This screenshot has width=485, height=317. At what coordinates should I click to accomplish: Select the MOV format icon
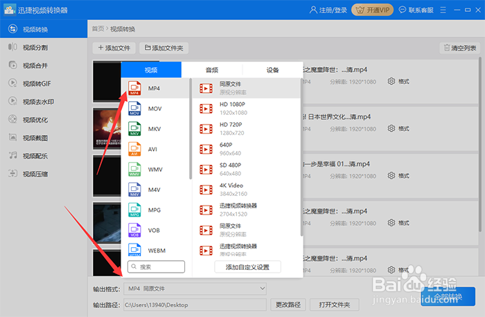pyautogui.click(x=134, y=109)
